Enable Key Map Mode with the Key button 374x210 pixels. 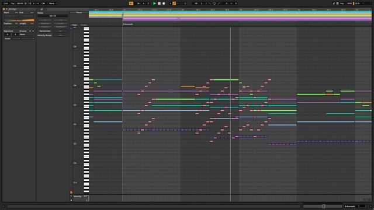tap(342, 3)
